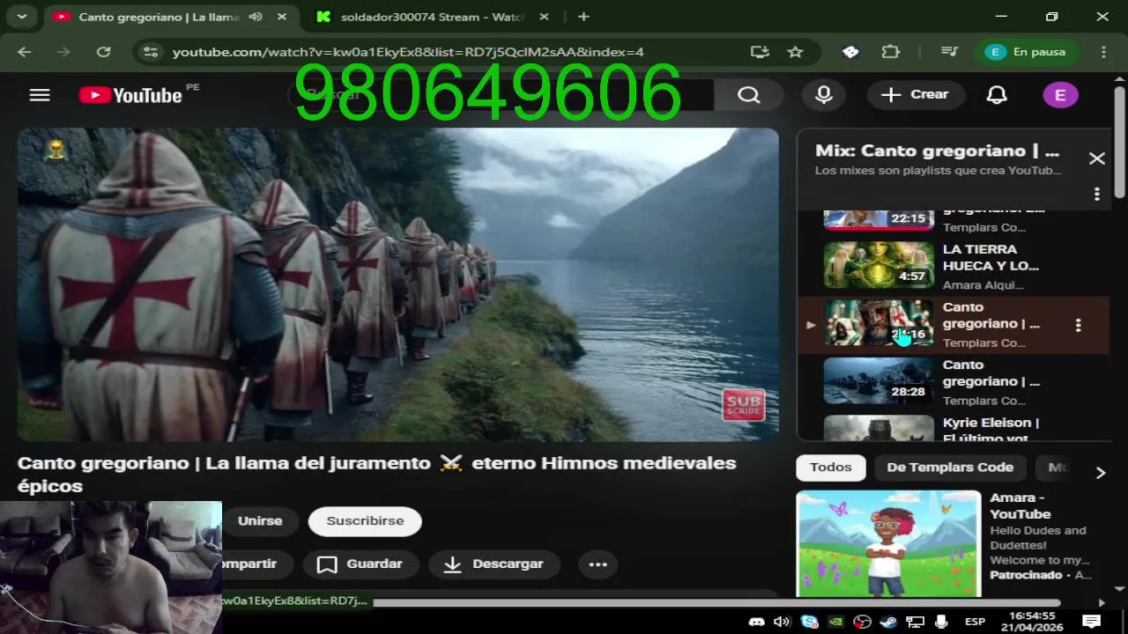Image resolution: width=1128 pixels, height=634 pixels.
Task: Switch to soldador300074 Stream tab
Action: point(432,17)
